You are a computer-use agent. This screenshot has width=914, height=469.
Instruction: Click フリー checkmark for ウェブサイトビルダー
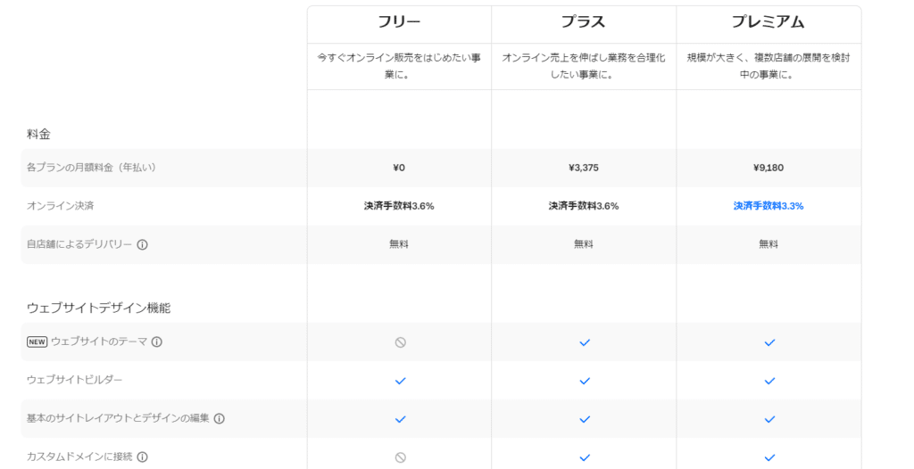pyautogui.click(x=400, y=381)
